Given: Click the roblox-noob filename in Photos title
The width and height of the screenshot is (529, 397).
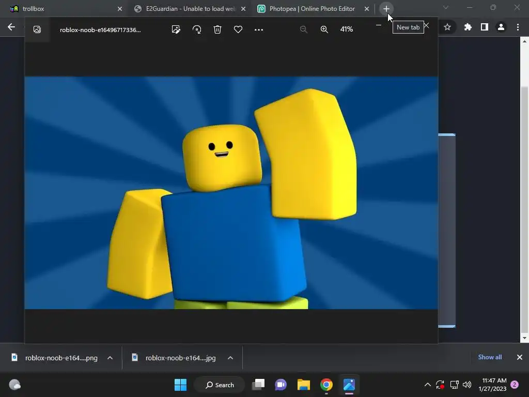Looking at the screenshot, I should (100, 29).
